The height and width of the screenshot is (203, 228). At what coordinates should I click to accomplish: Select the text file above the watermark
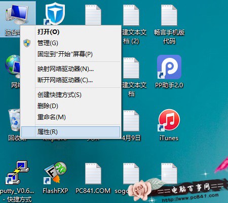(169, 174)
